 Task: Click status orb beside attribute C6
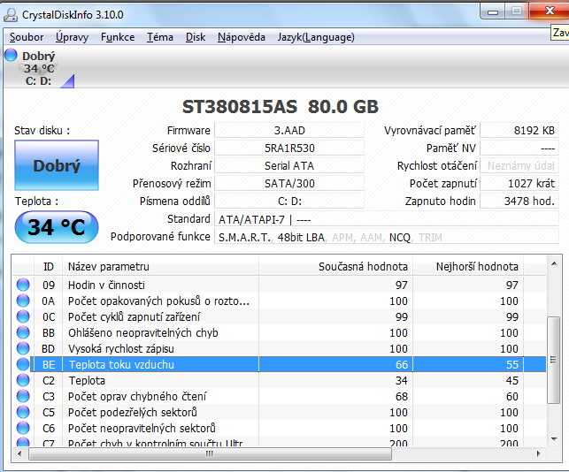click(23, 429)
